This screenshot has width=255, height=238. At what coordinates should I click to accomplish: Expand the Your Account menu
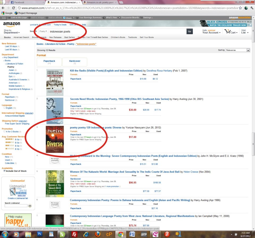211,32
